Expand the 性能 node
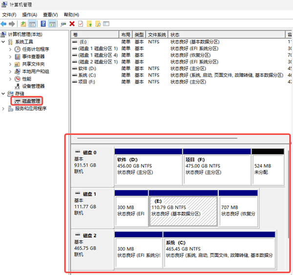293x275 pixels. [10, 79]
